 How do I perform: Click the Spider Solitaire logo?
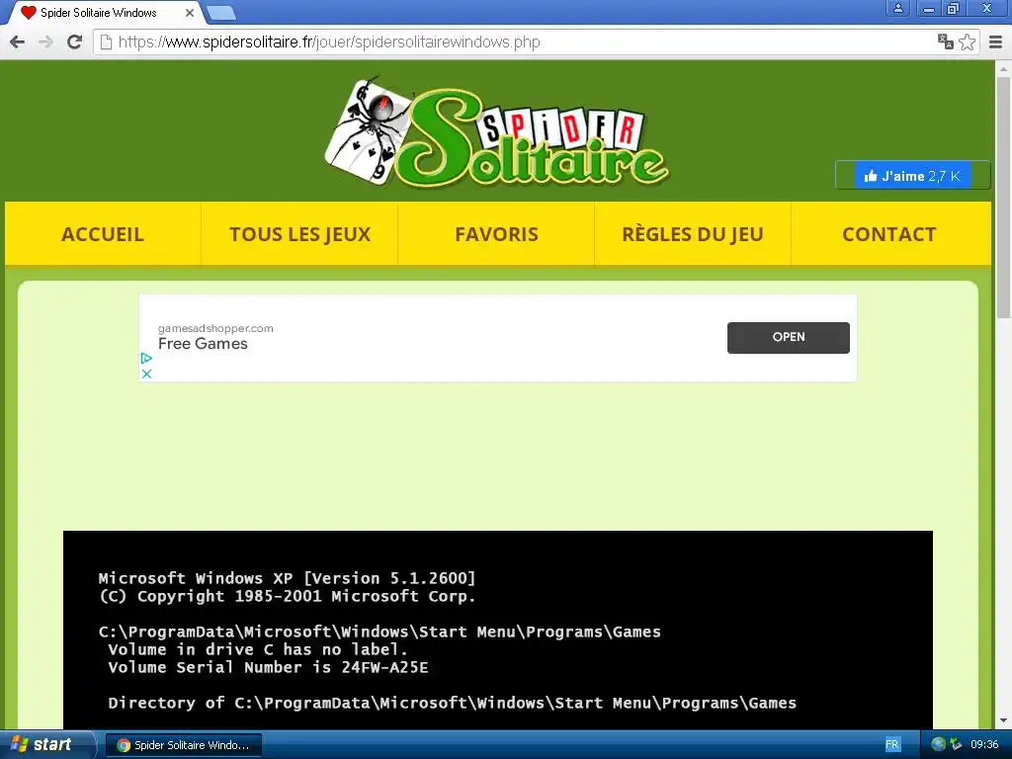(496, 131)
